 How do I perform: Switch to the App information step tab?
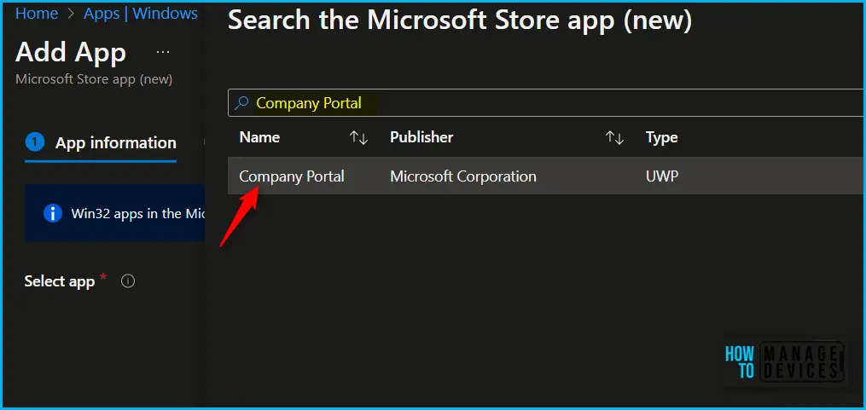tap(101, 143)
